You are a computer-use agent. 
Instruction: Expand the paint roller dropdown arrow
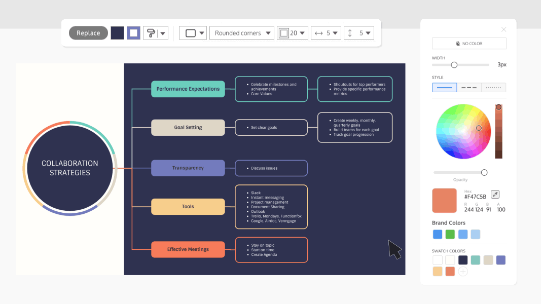(162, 32)
